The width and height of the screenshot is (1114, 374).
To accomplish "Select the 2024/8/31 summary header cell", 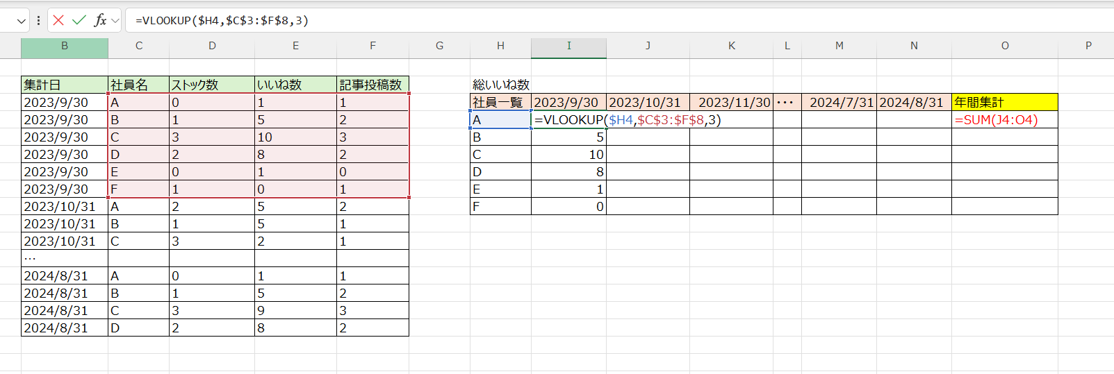I will [x=914, y=102].
